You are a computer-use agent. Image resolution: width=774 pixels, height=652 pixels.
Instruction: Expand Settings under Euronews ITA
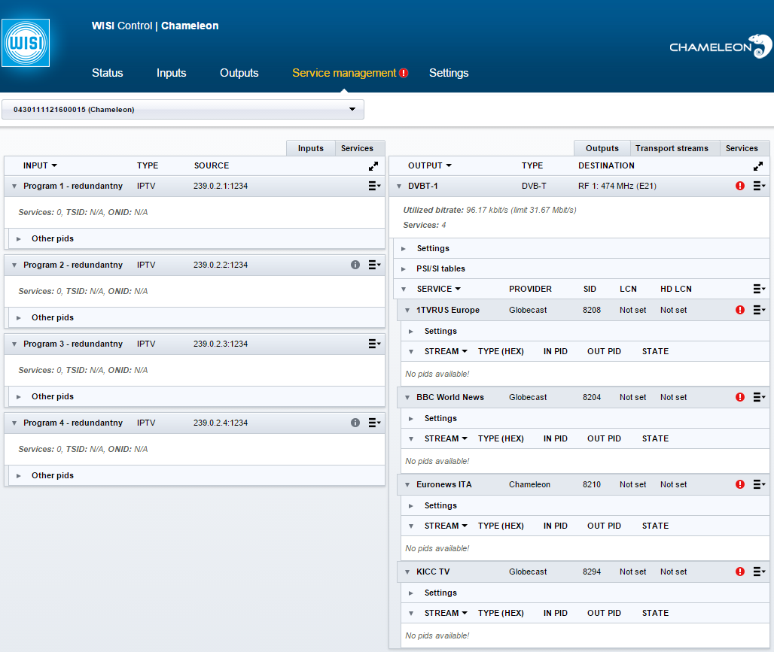(410, 506)
